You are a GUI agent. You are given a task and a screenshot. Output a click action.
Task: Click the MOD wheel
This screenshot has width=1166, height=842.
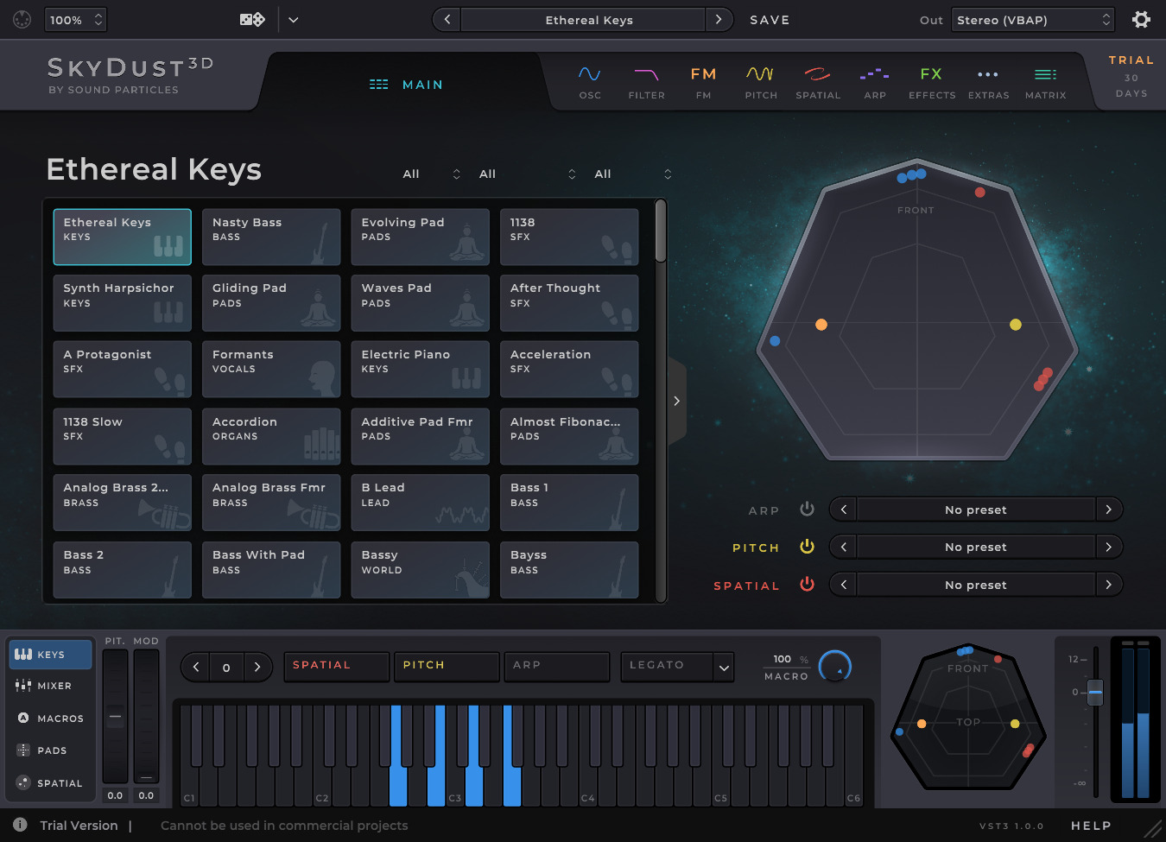pyautogui.click(x=146, y=716)
